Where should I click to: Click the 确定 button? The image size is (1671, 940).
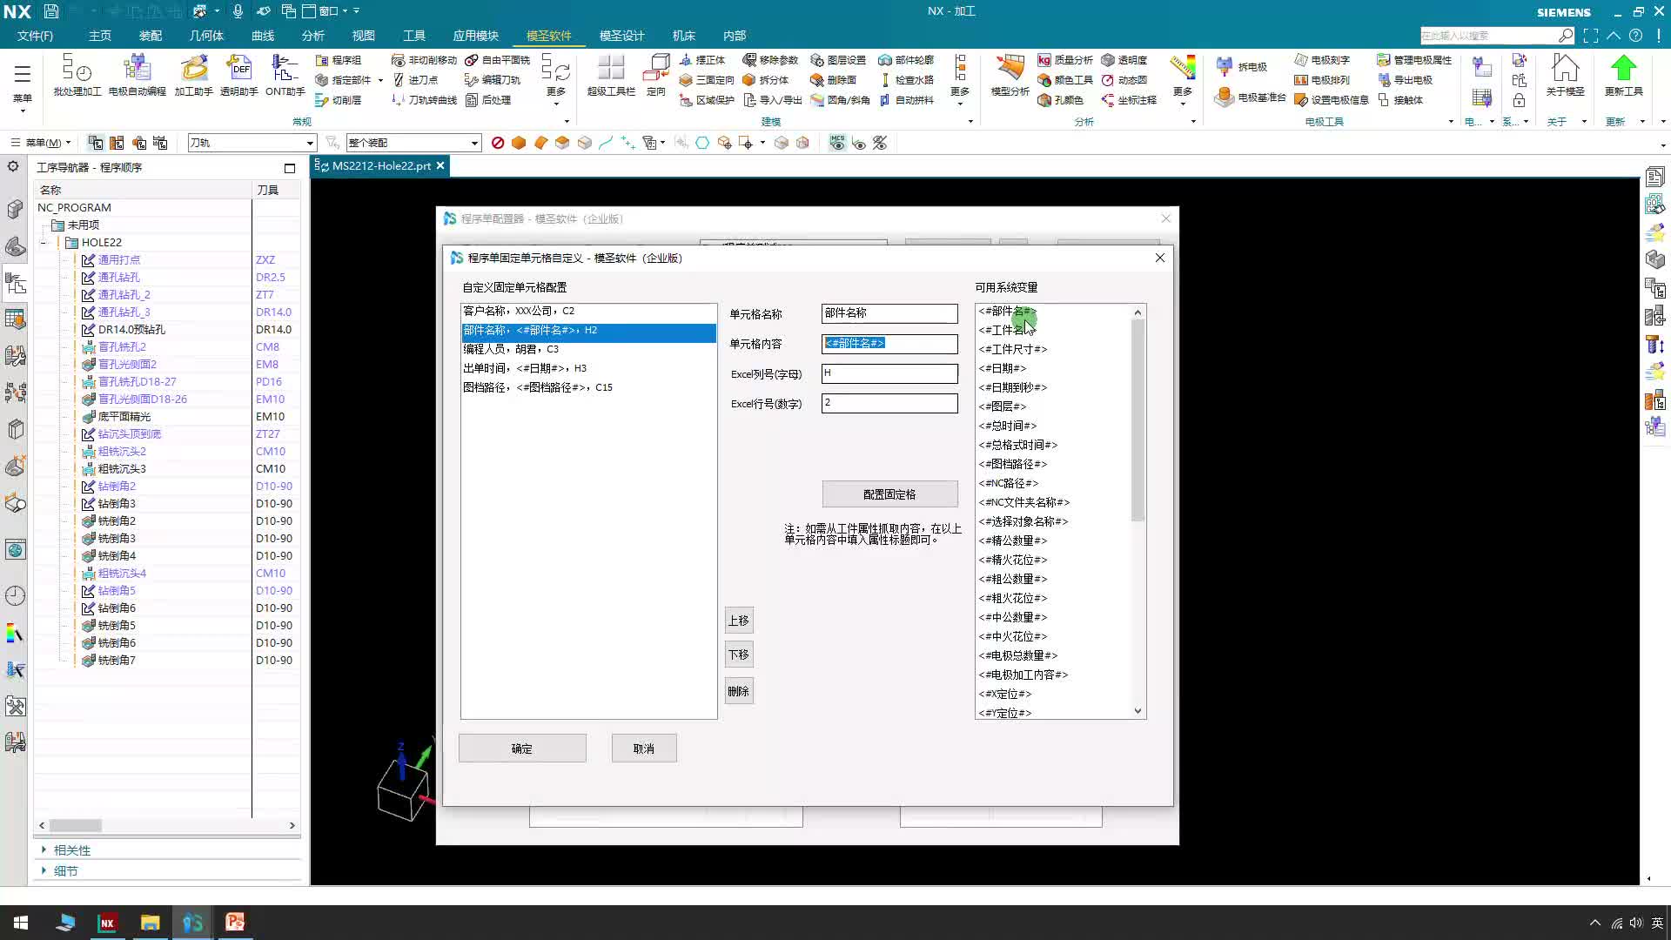tap(522, 749)
